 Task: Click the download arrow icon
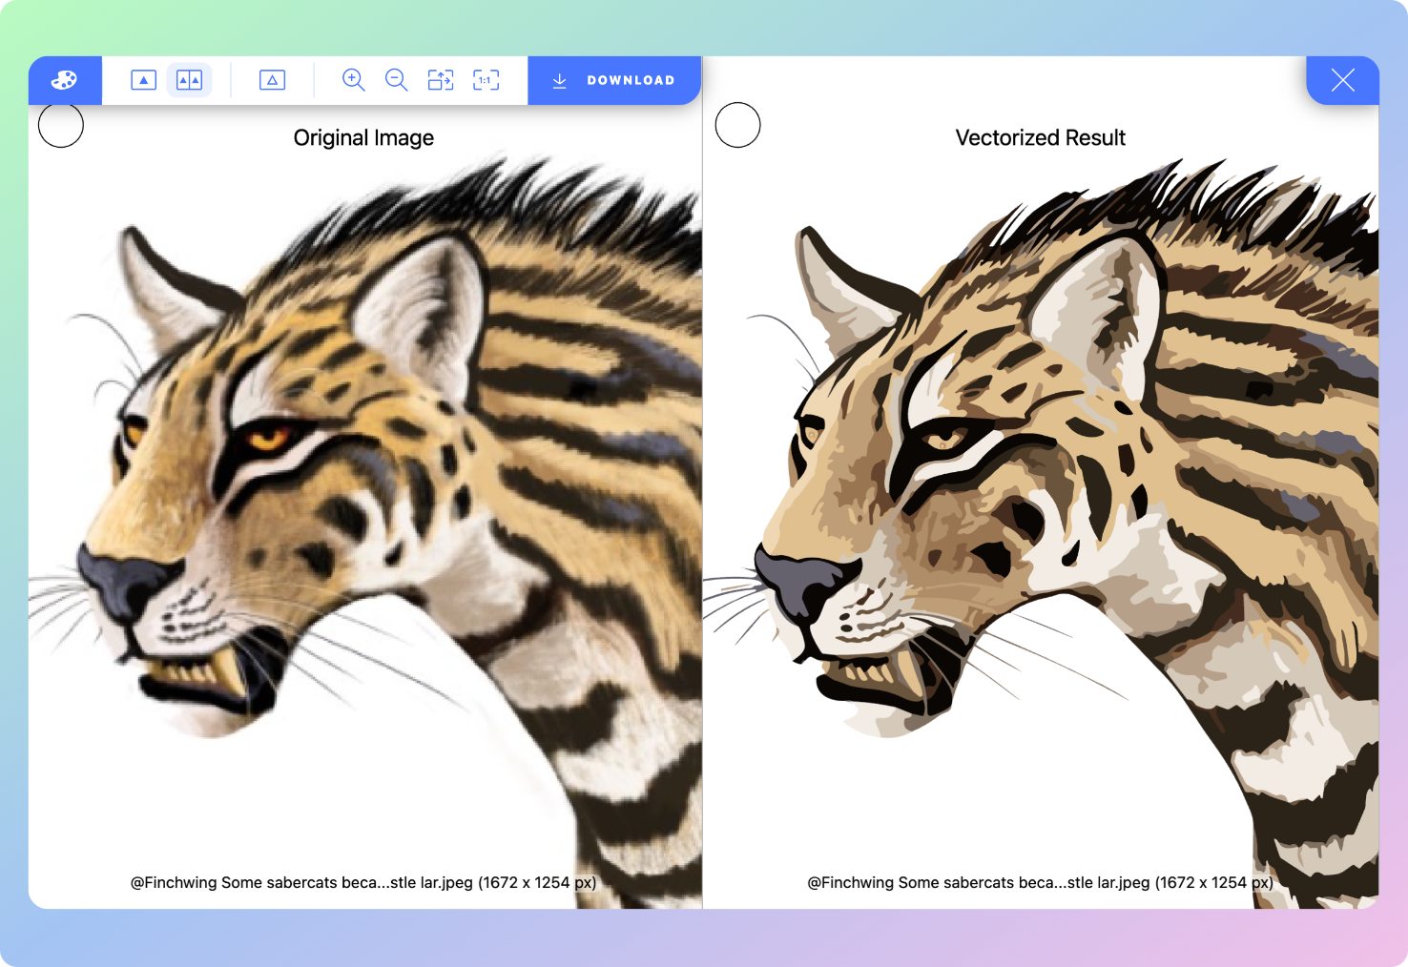pyautogui.click(x=560, y=81)
